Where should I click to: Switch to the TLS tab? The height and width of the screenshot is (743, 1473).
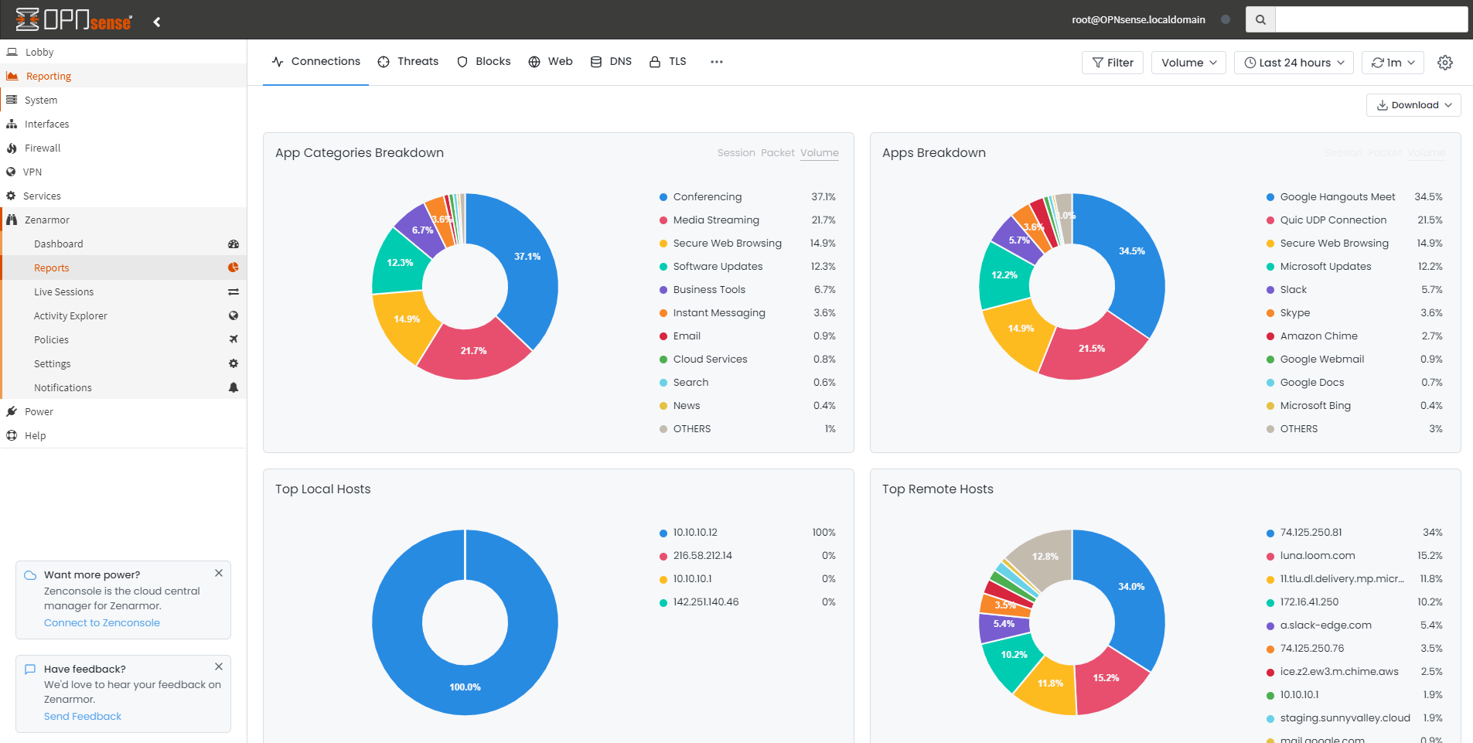(667, 62)
